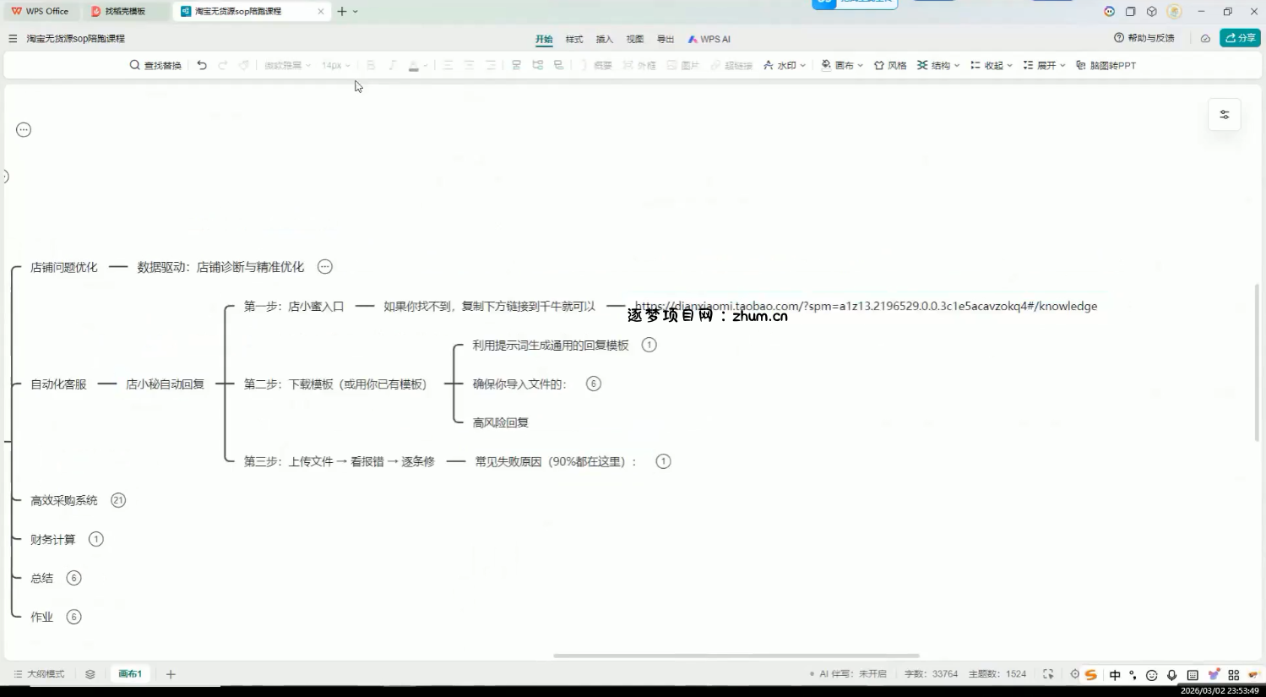Toggle AI 伴写 status in status bar

pyautogui.click(x=848, y=674)
